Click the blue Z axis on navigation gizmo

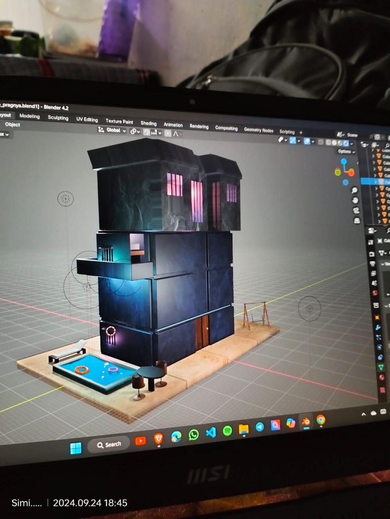[344, 162]
